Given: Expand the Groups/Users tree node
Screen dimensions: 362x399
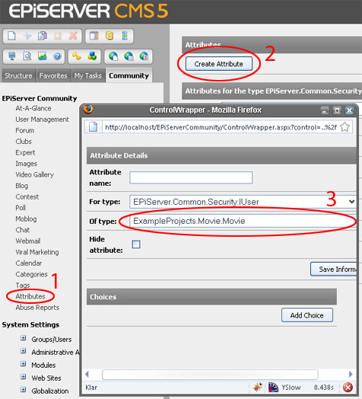Looking at the screenshot, I should 23,338.
